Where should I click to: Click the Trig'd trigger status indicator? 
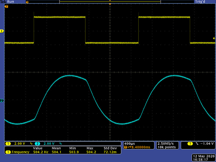201,2
